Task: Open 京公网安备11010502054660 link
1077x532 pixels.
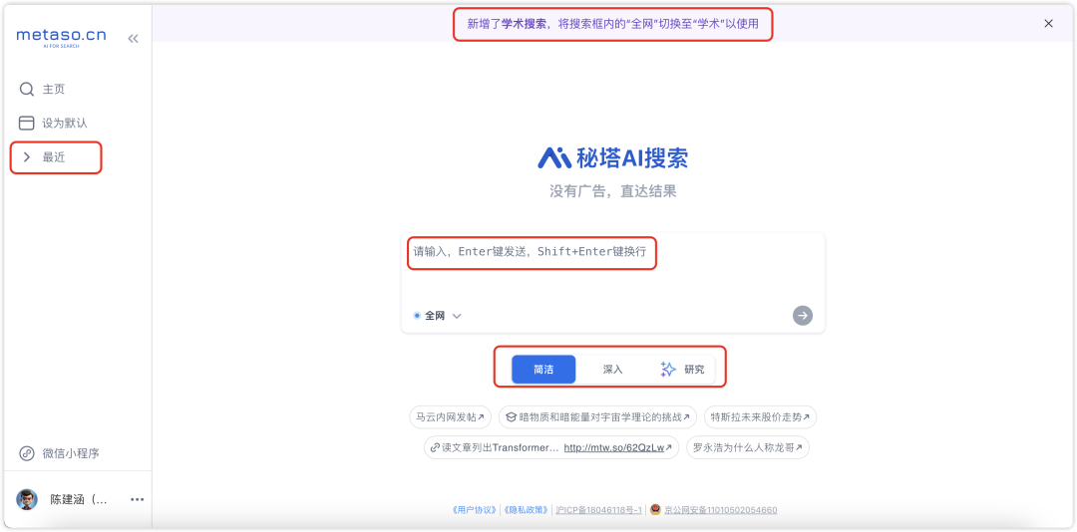Action: click(721, 510)
